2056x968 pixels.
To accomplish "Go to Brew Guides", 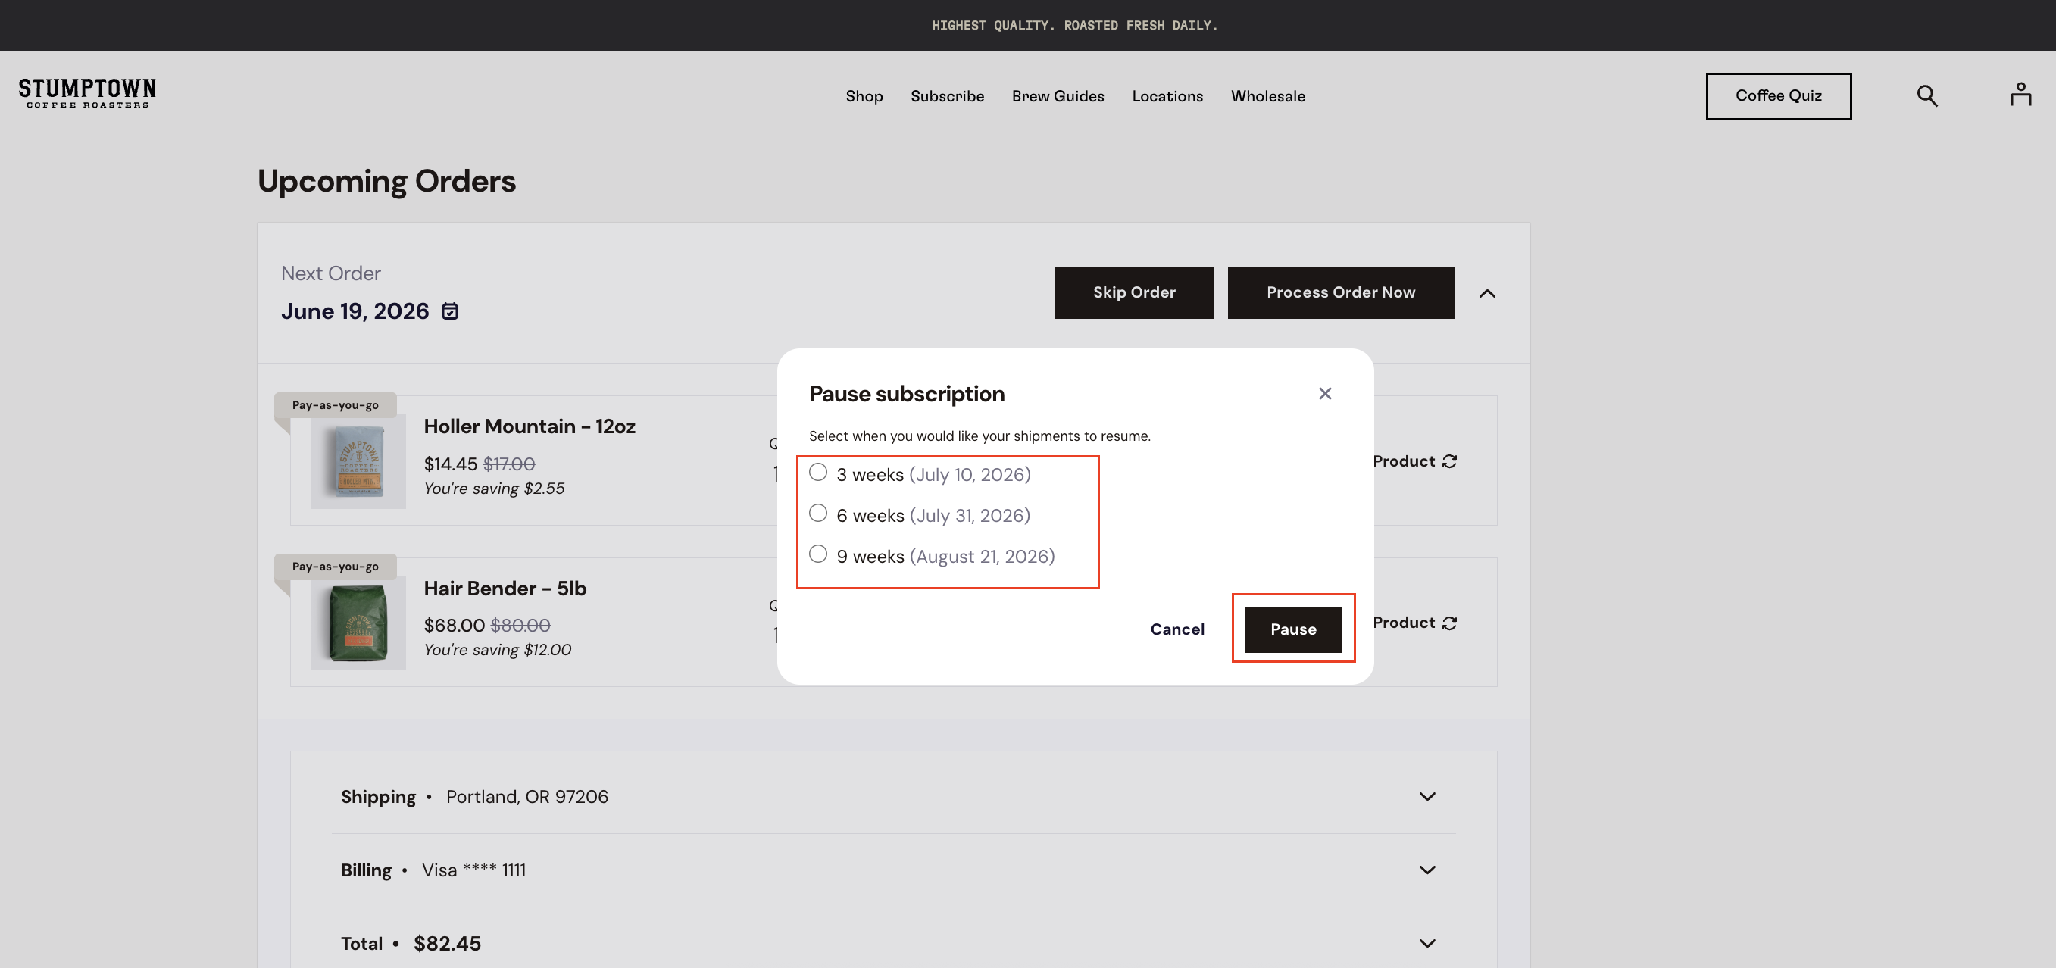I will click(1058, 95).
